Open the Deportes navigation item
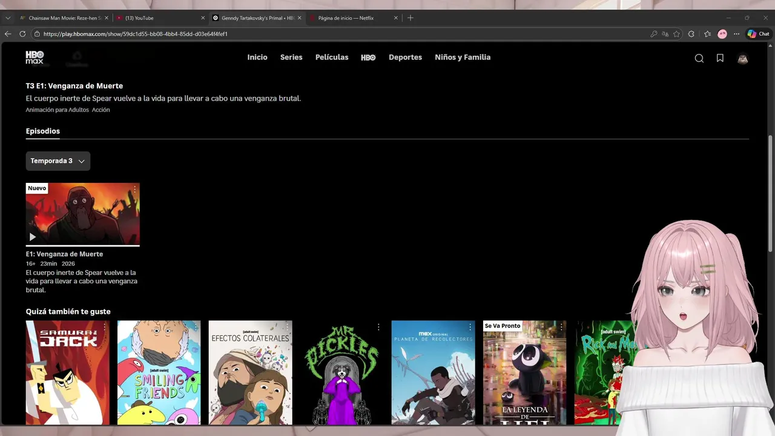 [405, 58]
